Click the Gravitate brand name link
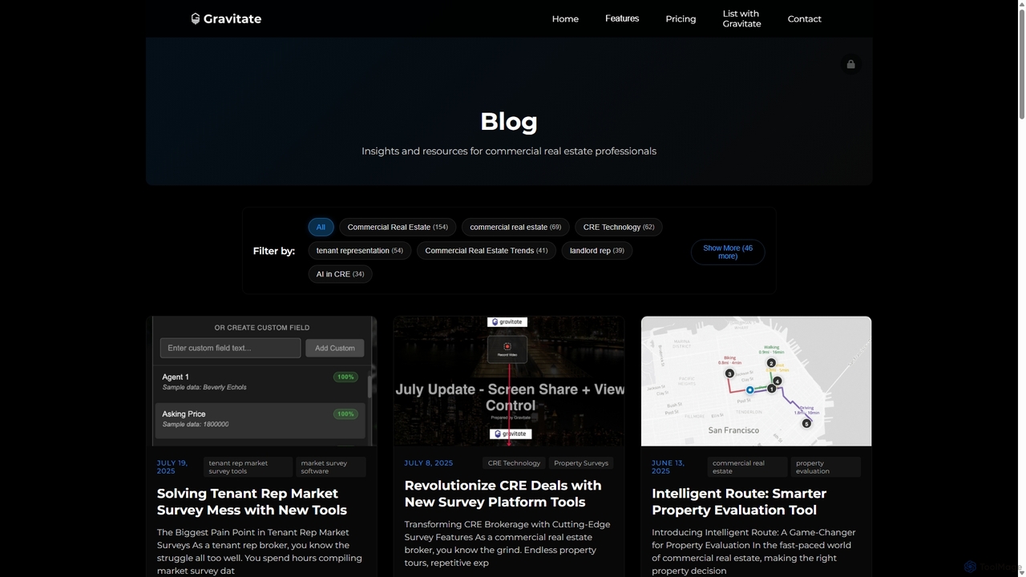1026x577 pixels. [232, 18]
